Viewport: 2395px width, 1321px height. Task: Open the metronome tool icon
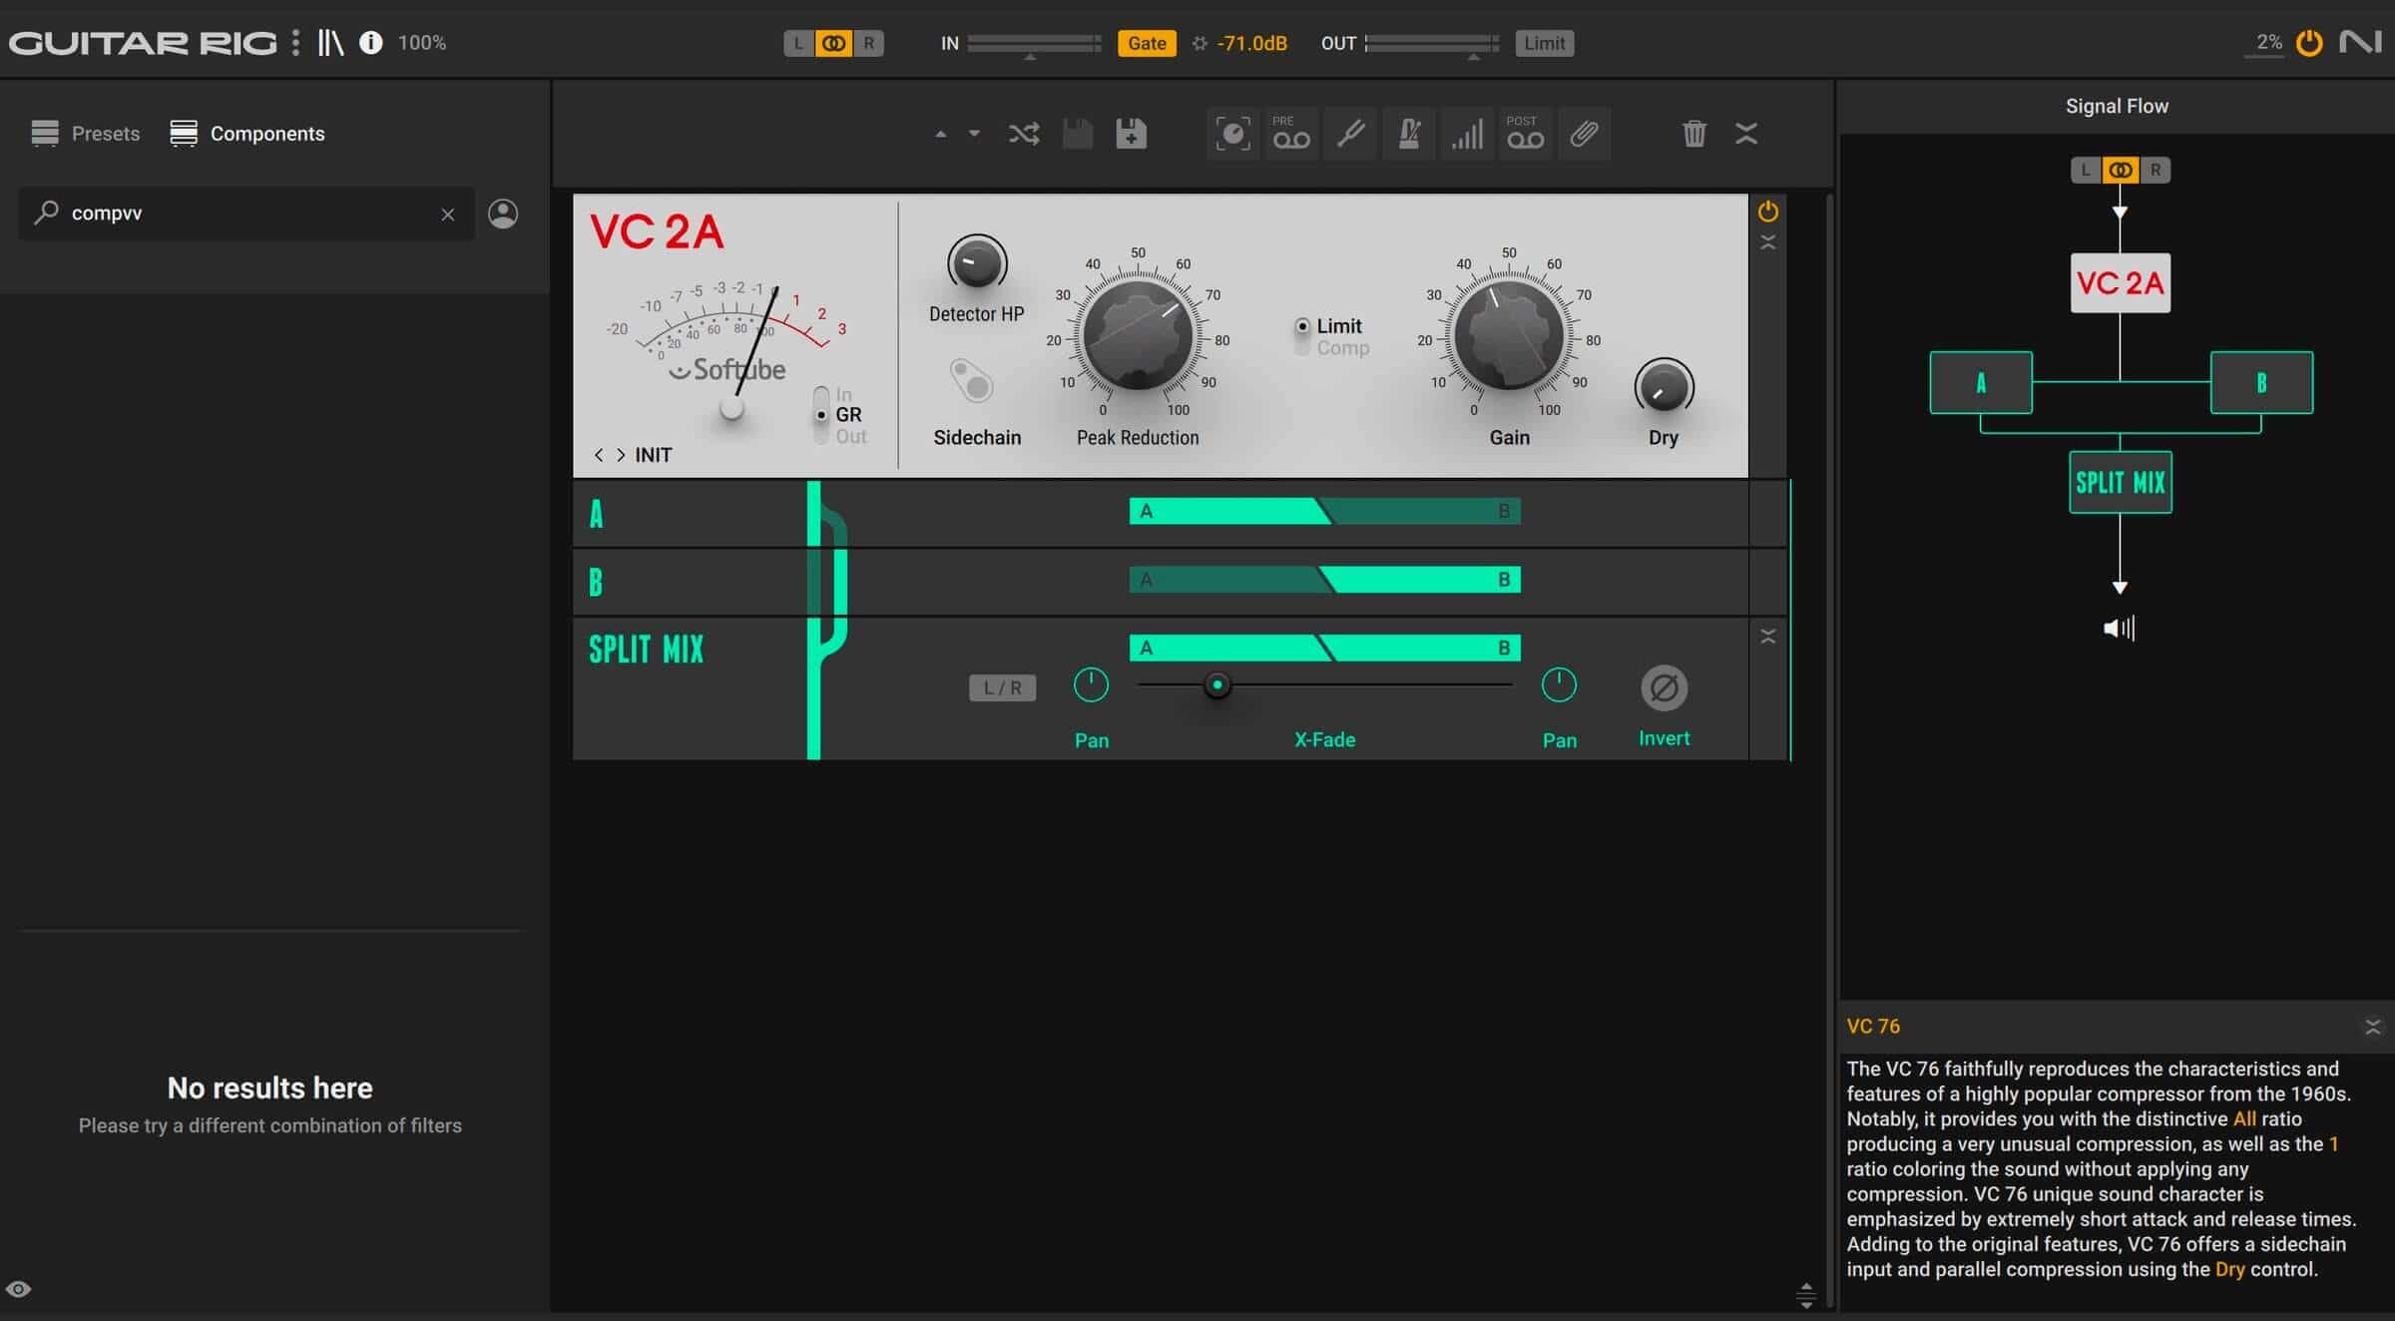(1409, 134)
